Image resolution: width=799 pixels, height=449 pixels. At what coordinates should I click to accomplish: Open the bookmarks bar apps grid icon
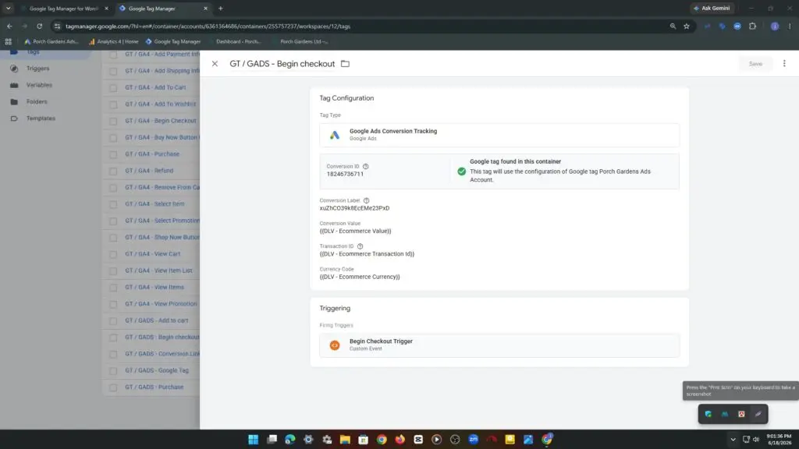(x=8, y=42)
